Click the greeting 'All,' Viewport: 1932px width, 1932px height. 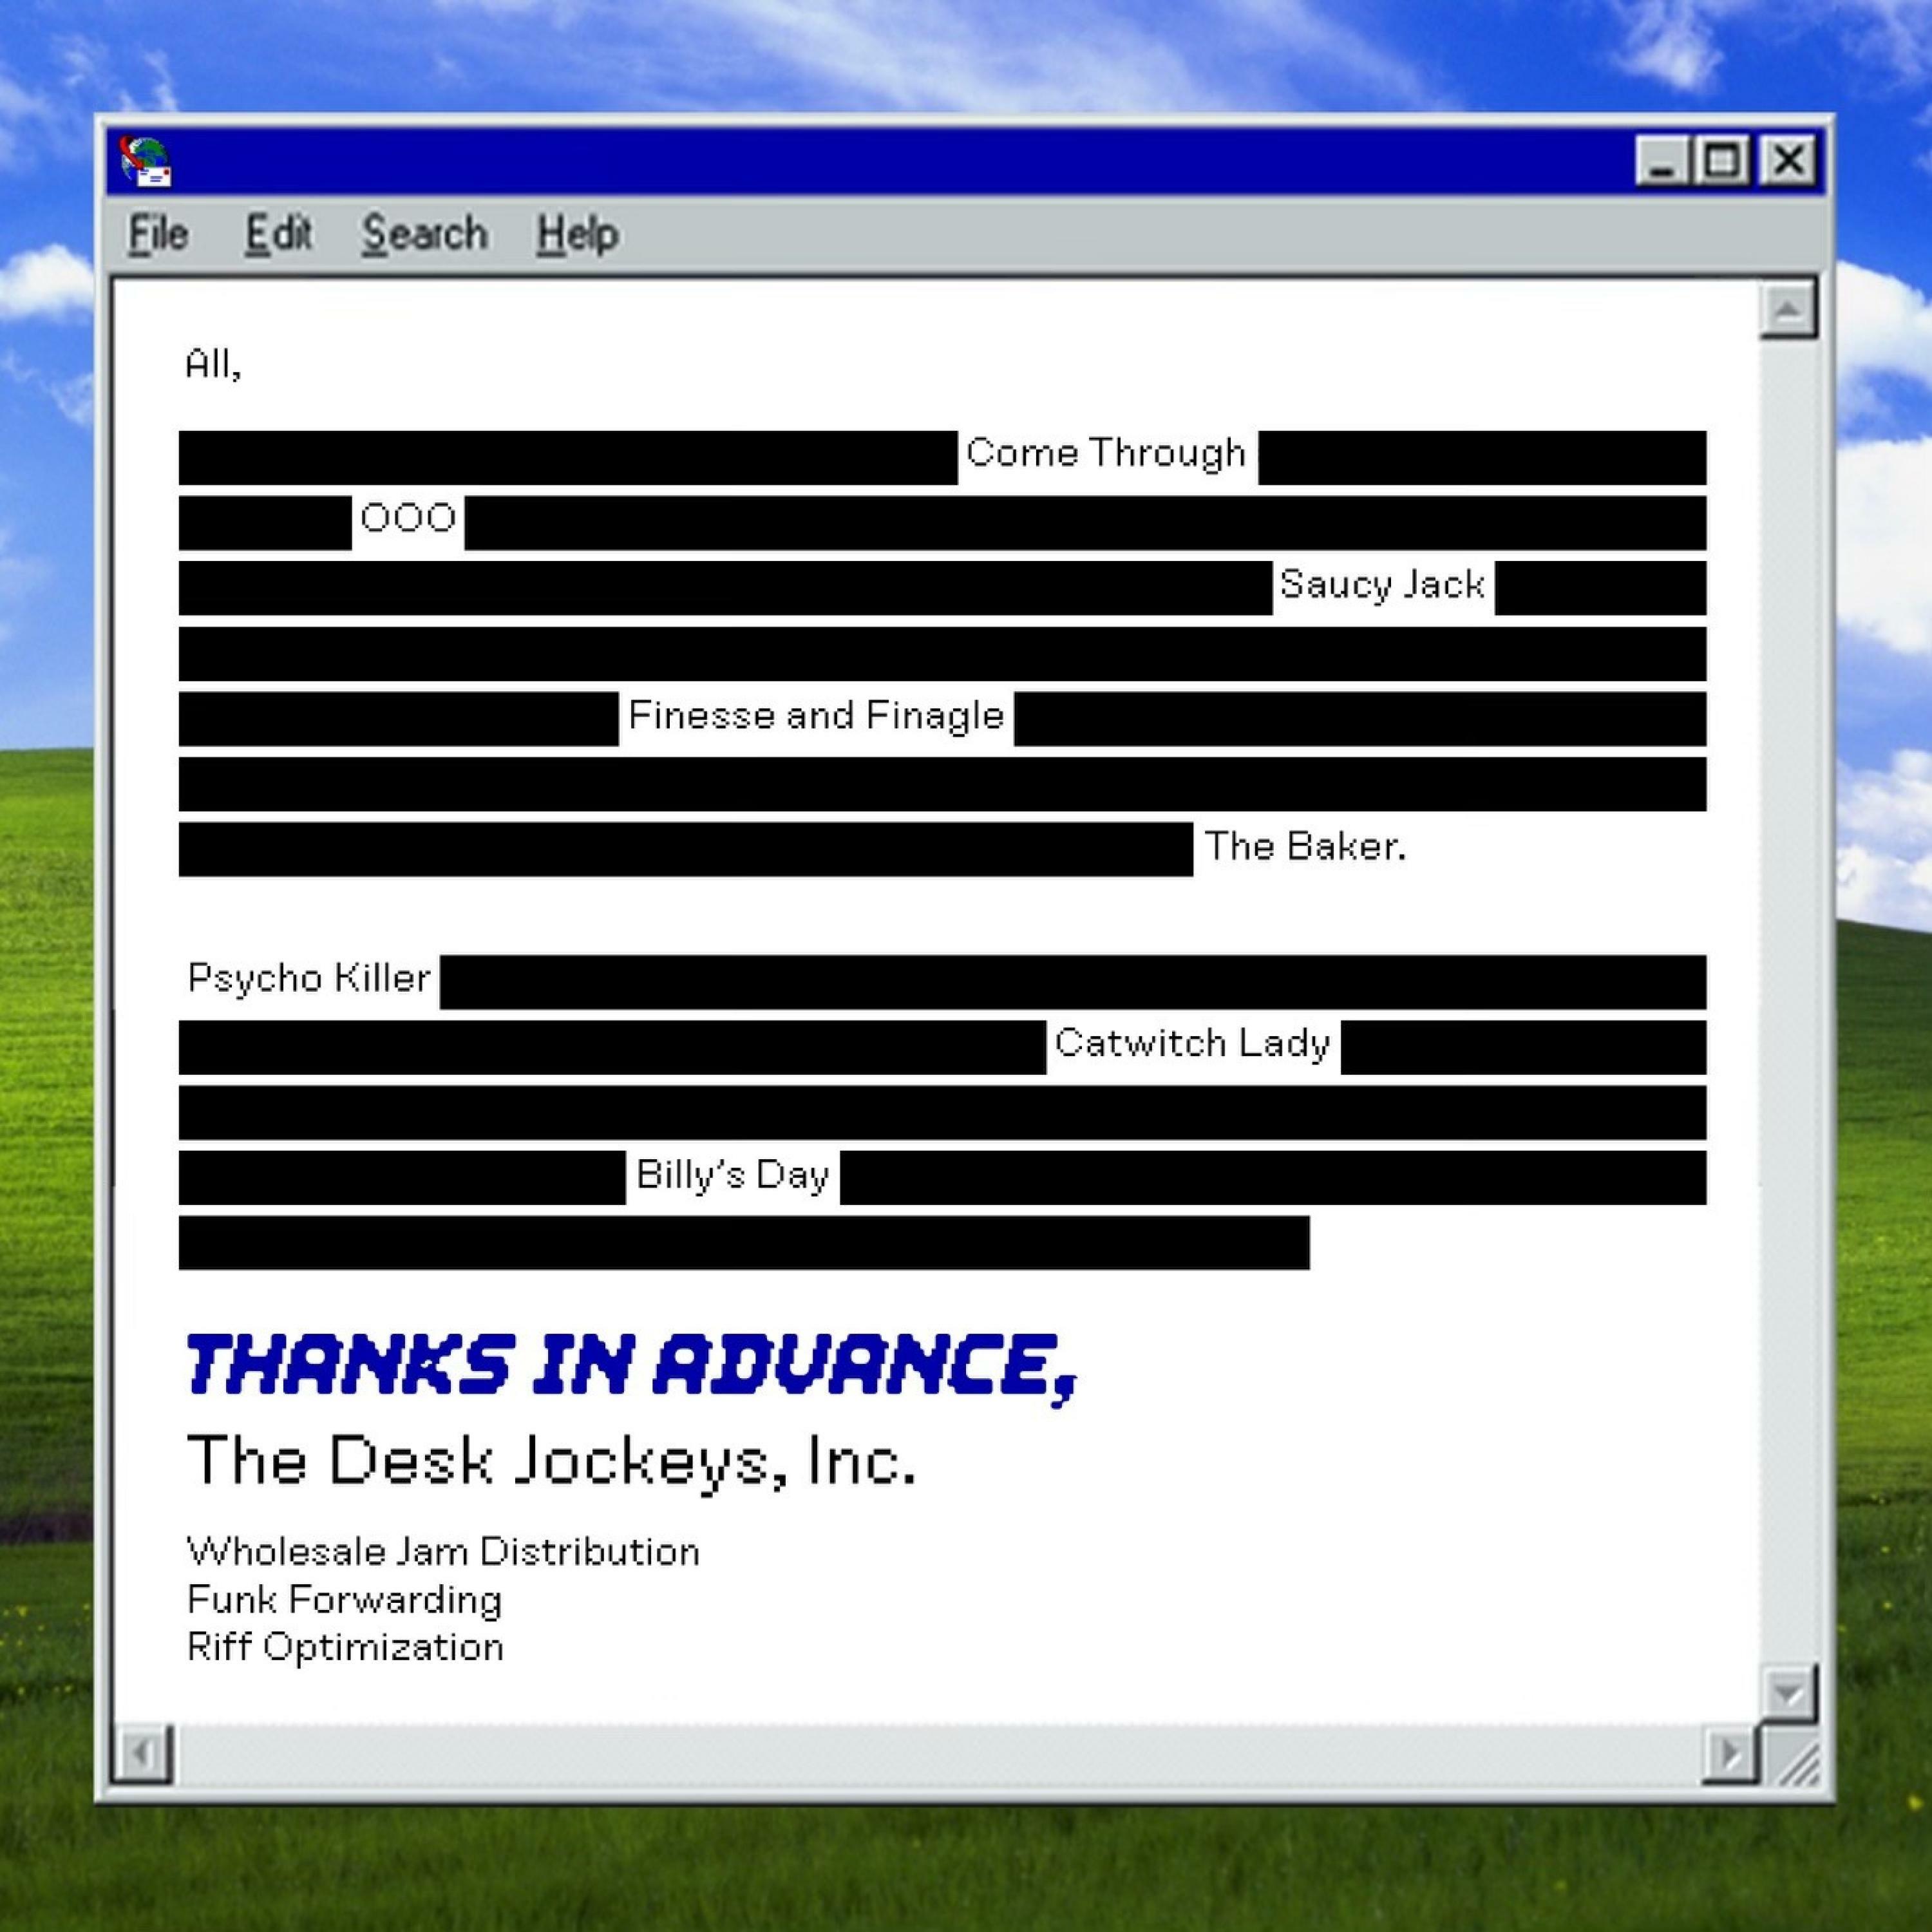click(213, 364)
